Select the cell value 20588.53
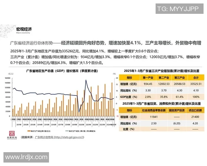Screen dimensions: 207x166 click(179, 84)
